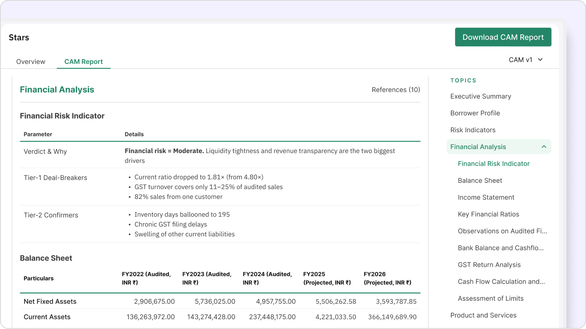Navigate to Balance Sheet subtopic

pos(480,181)
